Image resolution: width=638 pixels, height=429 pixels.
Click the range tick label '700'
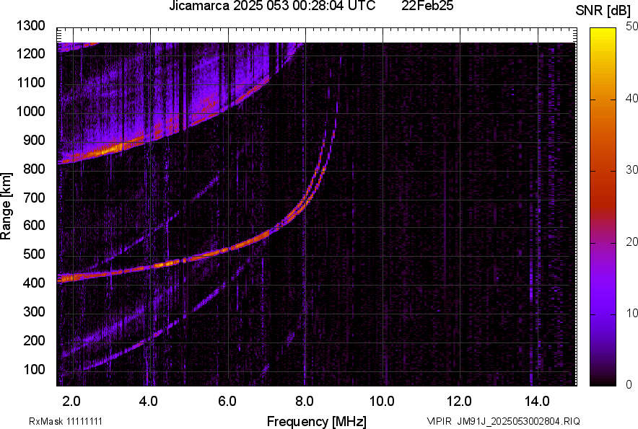pos(34,198)
